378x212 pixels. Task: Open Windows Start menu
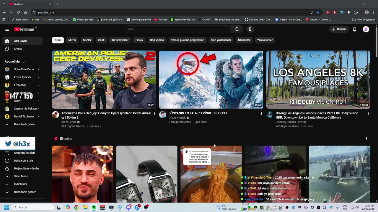pos(6,207)
